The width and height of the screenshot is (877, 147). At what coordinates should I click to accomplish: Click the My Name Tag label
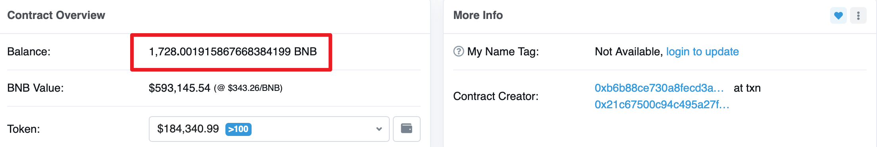pyautogui.click(x=503, y=52)
